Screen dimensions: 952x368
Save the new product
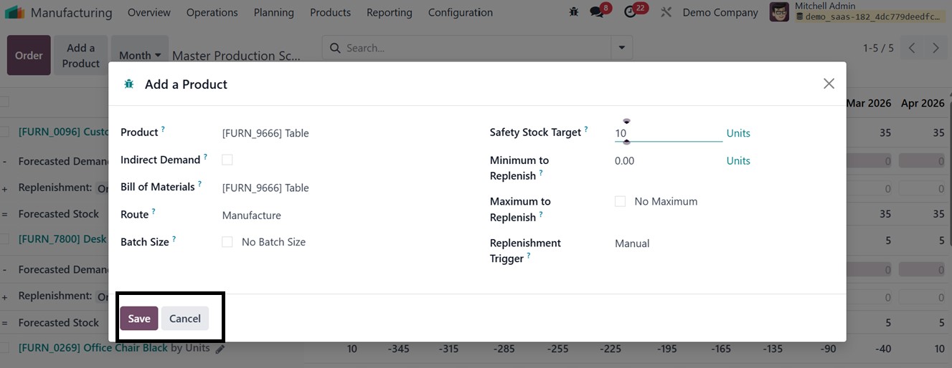[x=138, y=319]
